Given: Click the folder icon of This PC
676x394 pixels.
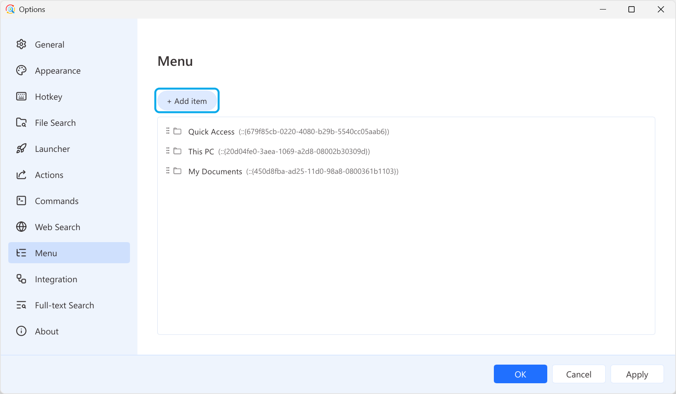Looking at the screenshot, I should point(178,151).
